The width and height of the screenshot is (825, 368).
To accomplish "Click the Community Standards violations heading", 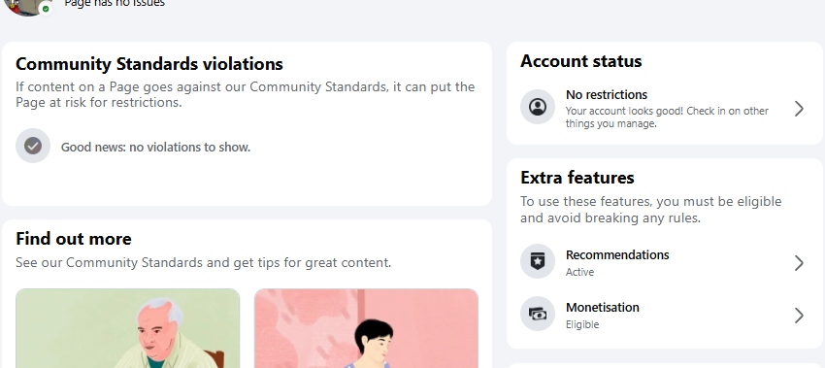I will pos(149,64).
